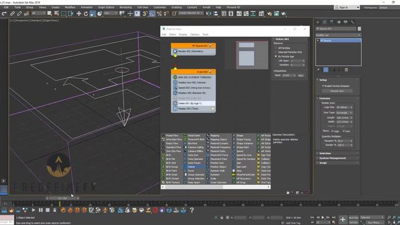Image resolution: width=400 pixels, height=225 pixels.
Task: Toggle the Show Logo checkbox
Action: click(x=332, y=131)
